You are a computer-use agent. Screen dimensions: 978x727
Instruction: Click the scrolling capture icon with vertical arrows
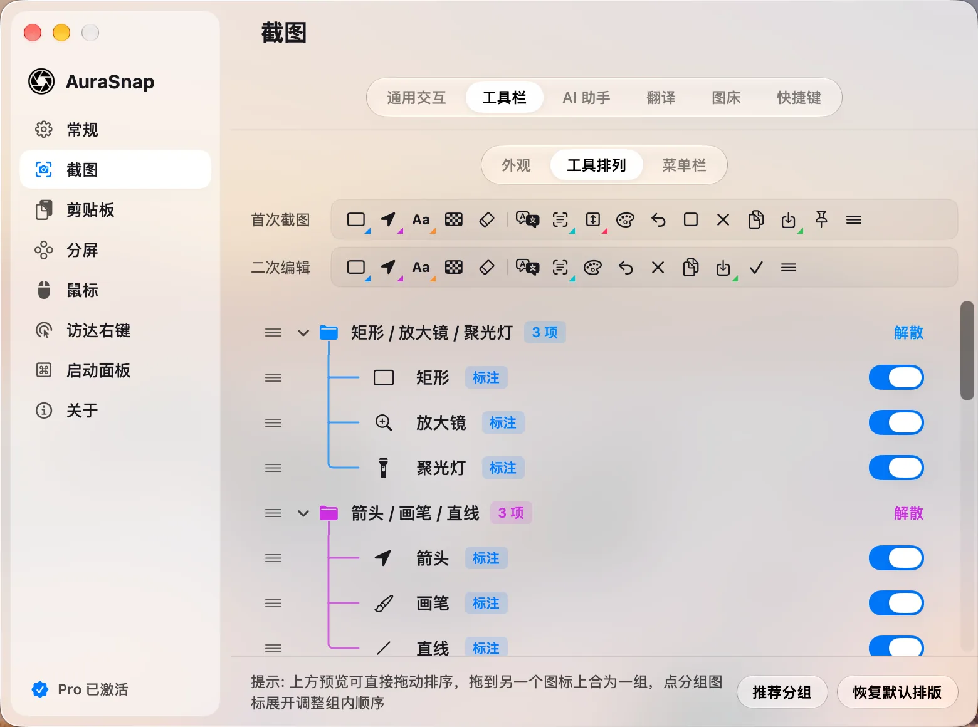[x=593, y=219]
